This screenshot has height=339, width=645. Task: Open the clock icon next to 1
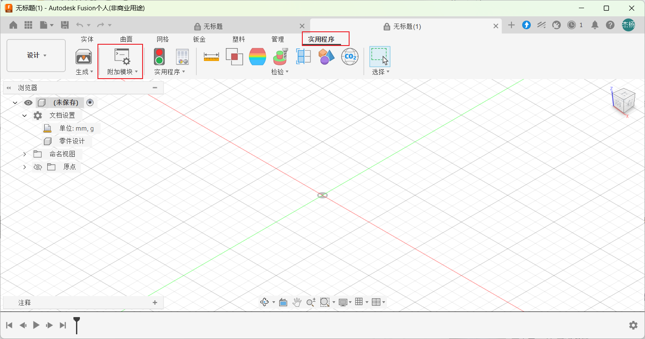click(x=571, y=25)
